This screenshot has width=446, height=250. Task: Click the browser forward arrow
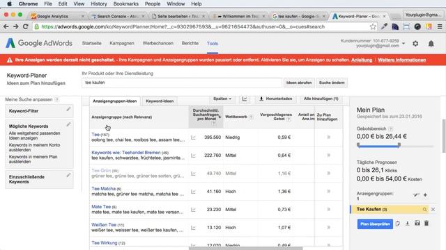(15, 26)
